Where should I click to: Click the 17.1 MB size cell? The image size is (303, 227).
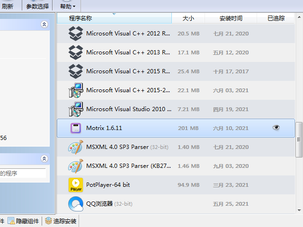click(188, 52)
